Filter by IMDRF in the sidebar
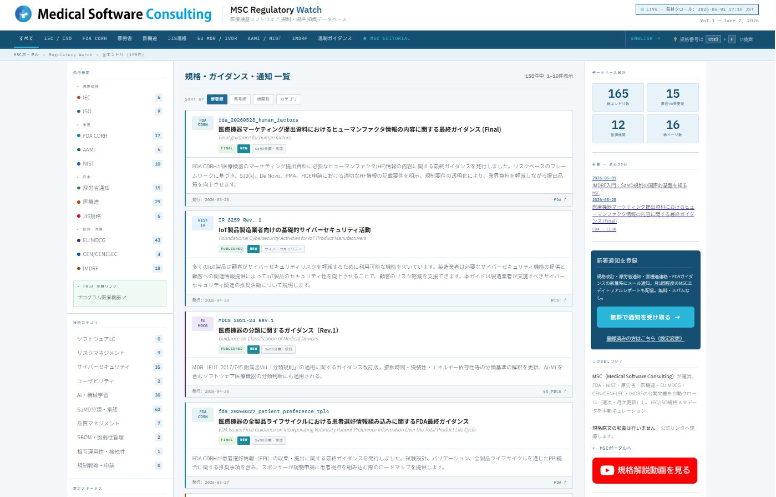The height and width of the screenshot is (497, 776). 119,269
